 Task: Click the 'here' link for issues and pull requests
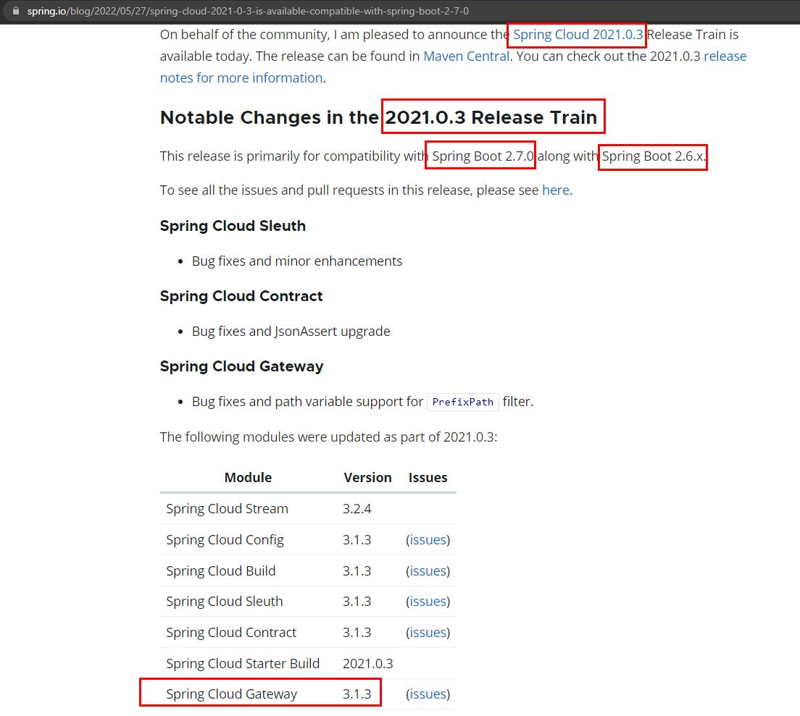coord(556,190)
